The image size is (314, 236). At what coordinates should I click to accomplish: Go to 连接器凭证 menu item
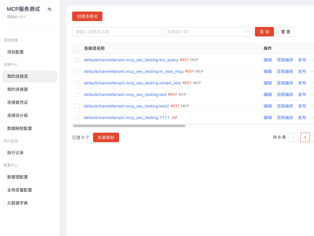17,102
